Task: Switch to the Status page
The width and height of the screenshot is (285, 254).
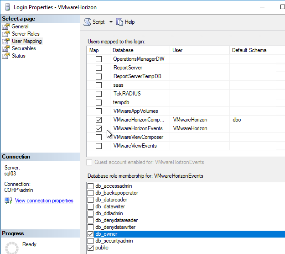Action: (19, 56)
